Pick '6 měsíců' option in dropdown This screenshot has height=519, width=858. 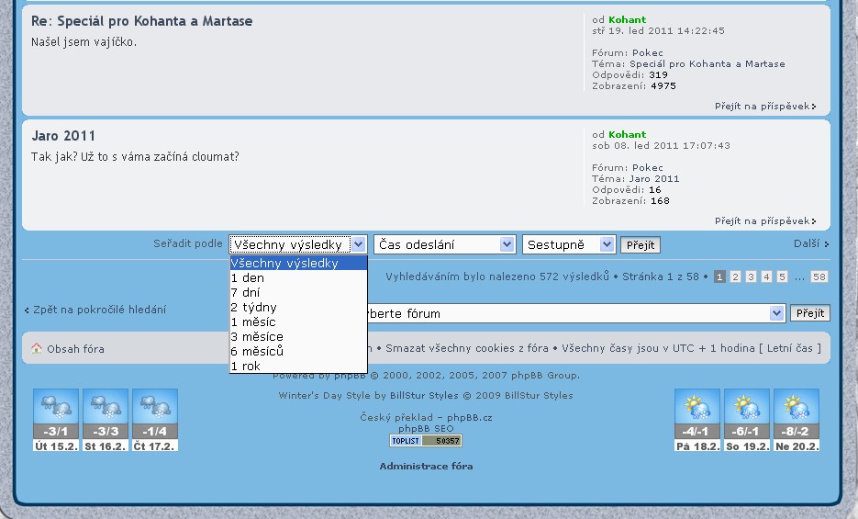point(258,352)
